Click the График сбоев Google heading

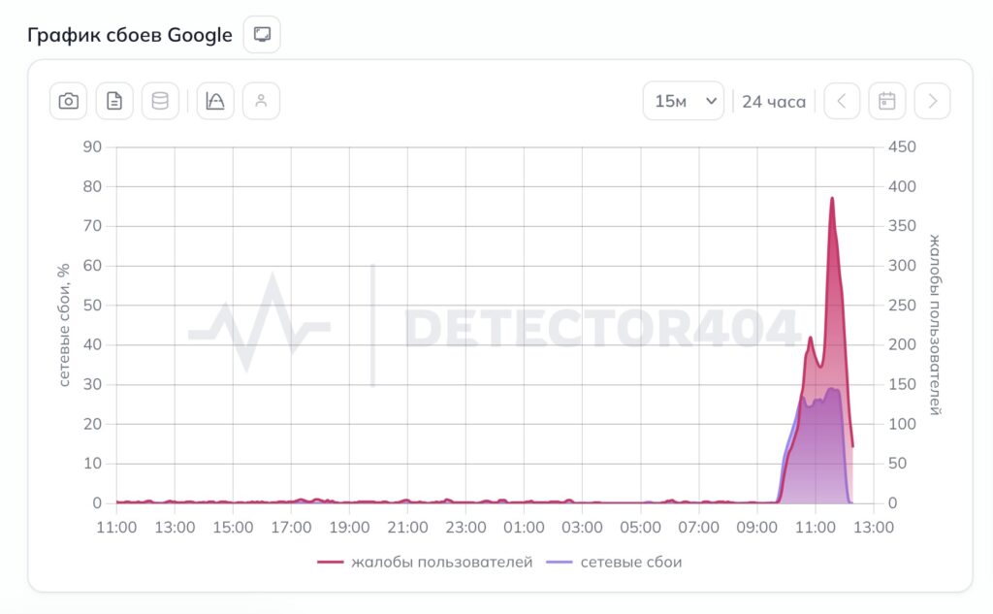click(x=130, y=35)
